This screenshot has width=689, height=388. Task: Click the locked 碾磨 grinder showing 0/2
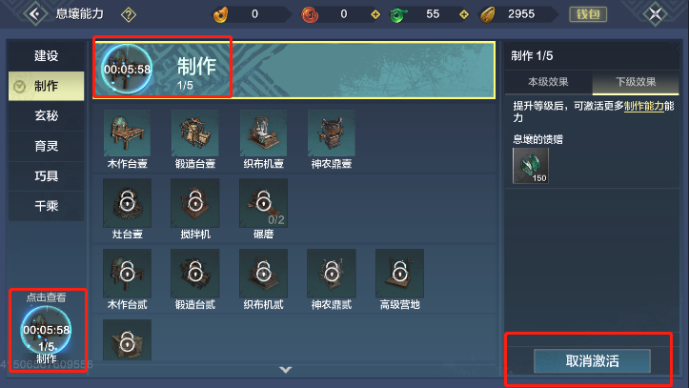coord(263,203)
